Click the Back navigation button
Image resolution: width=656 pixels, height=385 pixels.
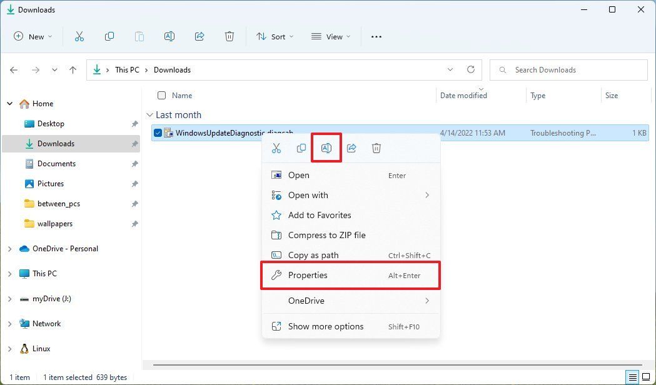[x=14, y=69]
